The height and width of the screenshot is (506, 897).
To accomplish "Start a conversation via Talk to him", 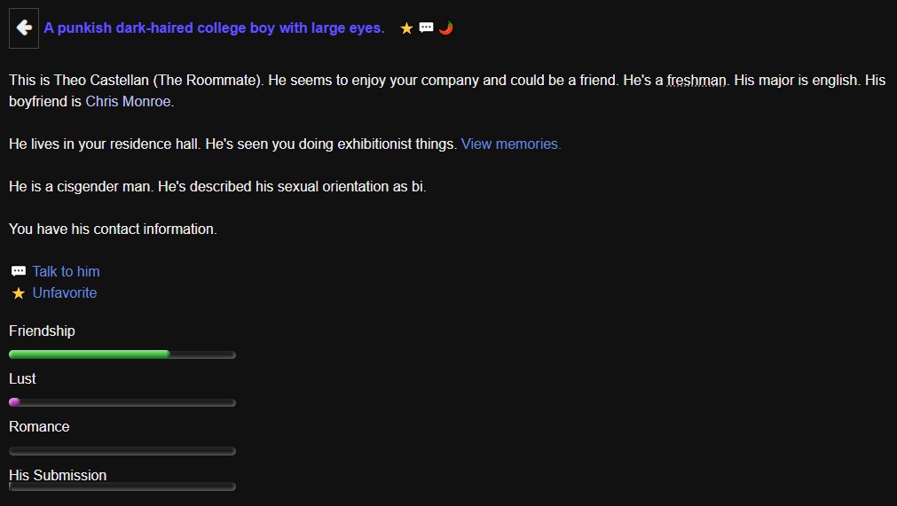I will [66, 271].
